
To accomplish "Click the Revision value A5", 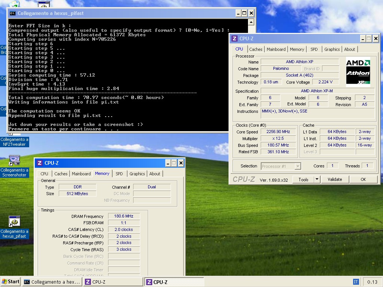I will click(x=364, y=104).
